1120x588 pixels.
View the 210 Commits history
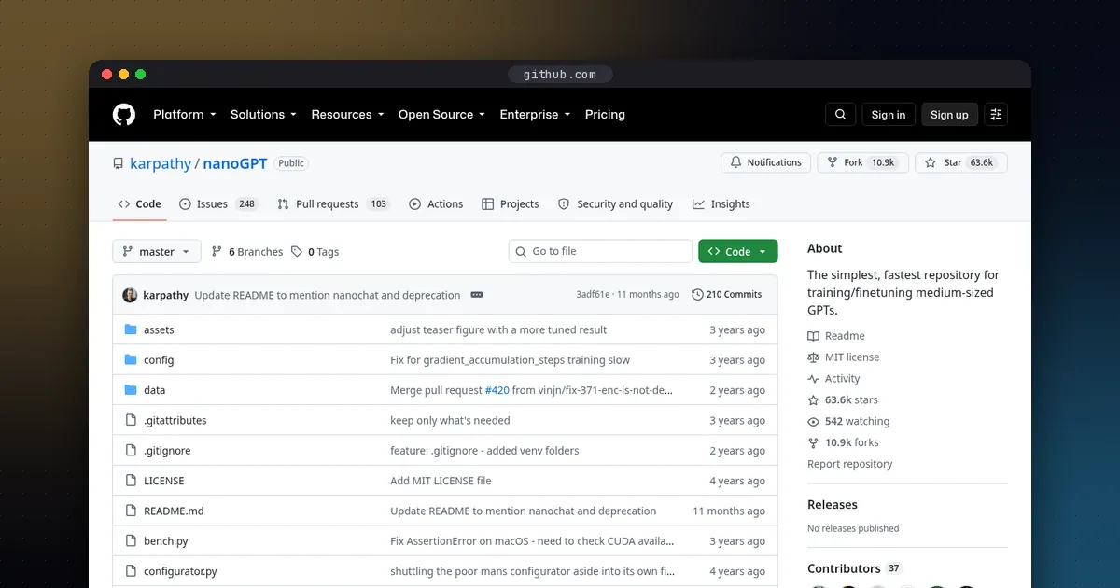pos(727,295)
